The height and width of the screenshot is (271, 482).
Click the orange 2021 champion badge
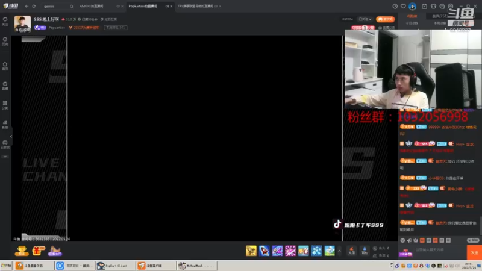84,27
